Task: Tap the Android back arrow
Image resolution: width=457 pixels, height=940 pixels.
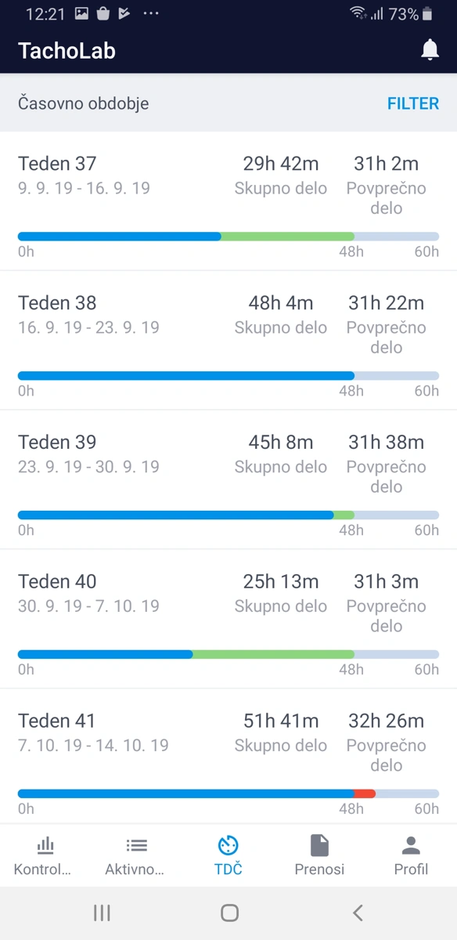Action: 358,913
